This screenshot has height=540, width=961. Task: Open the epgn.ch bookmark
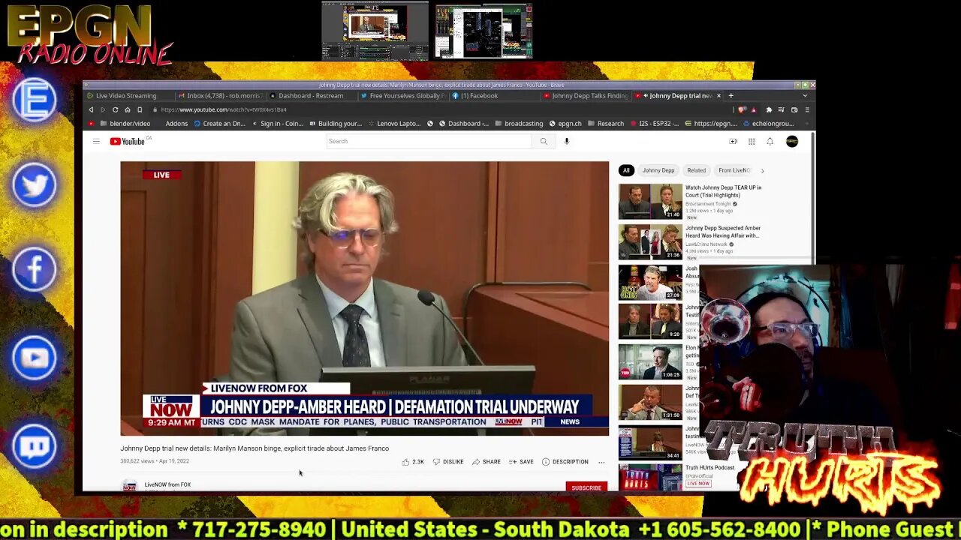point(565,124)
